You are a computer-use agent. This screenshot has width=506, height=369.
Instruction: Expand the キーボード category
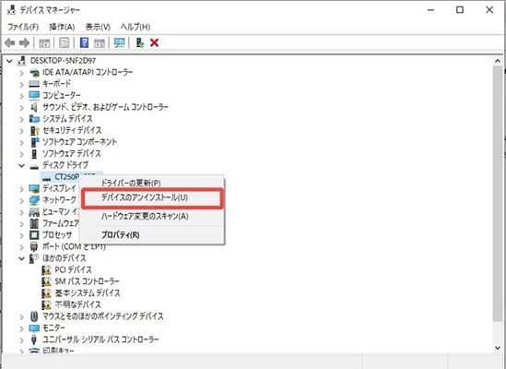click(x=21, y=84)
